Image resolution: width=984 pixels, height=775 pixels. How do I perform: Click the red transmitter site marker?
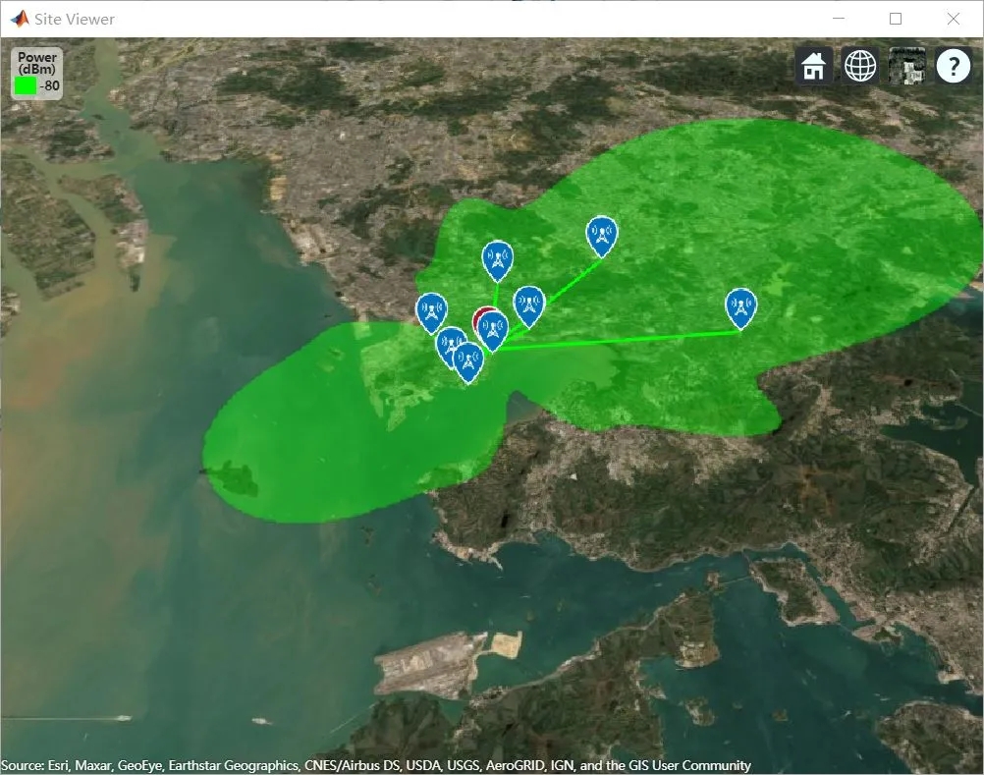pyautogui.click(x=478, y=317)
